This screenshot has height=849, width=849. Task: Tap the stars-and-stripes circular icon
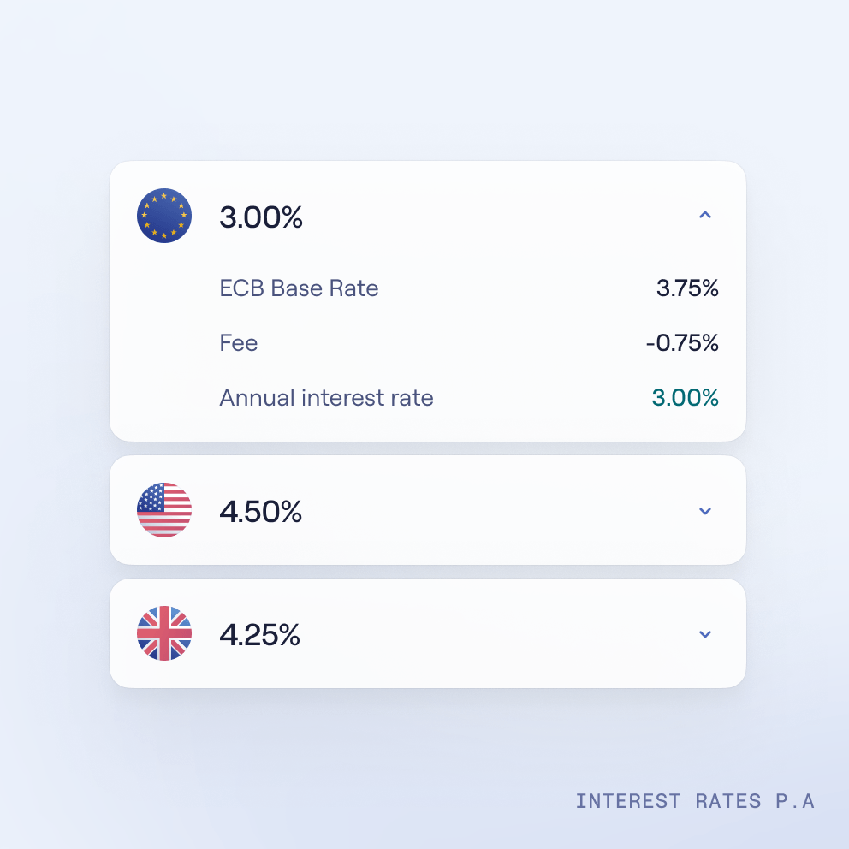(x=164, y=510)
